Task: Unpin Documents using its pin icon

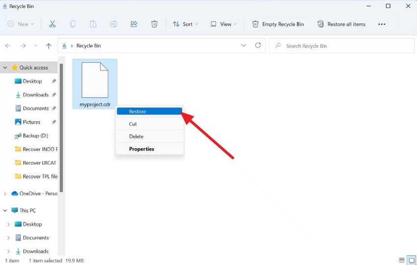Action: tap(54, 108)
